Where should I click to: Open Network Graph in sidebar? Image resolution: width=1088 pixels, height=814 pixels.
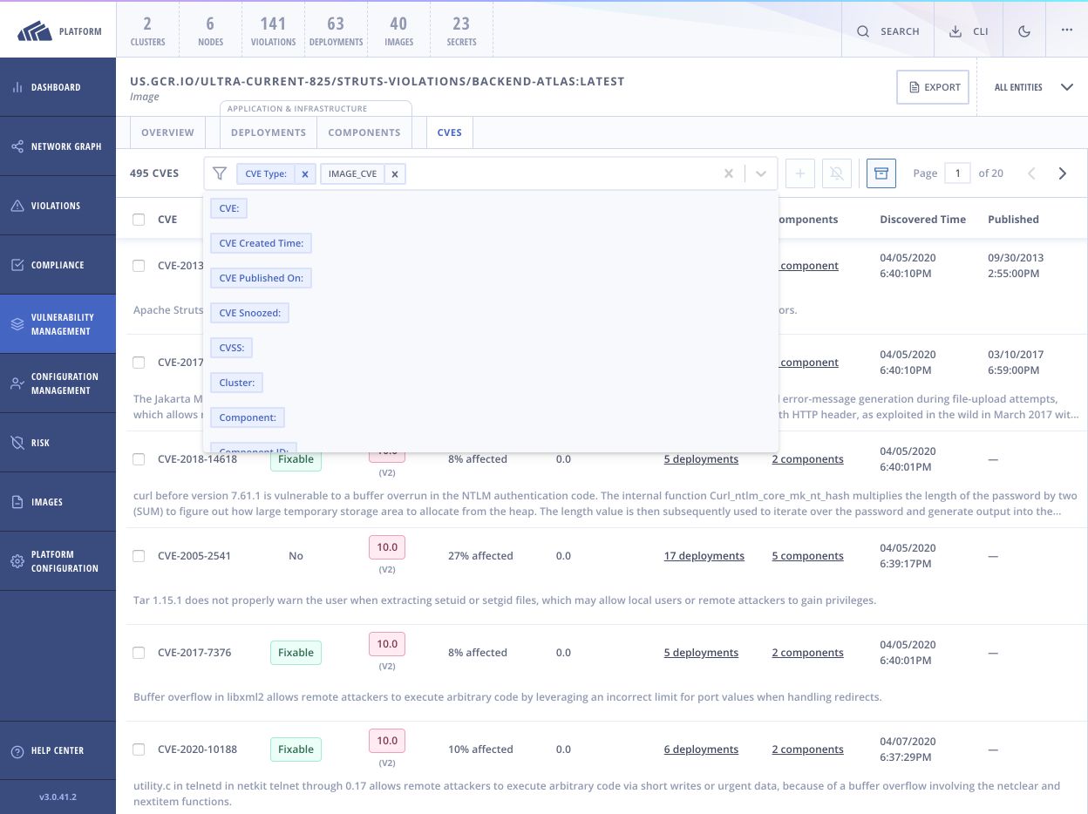coord(58,146)
